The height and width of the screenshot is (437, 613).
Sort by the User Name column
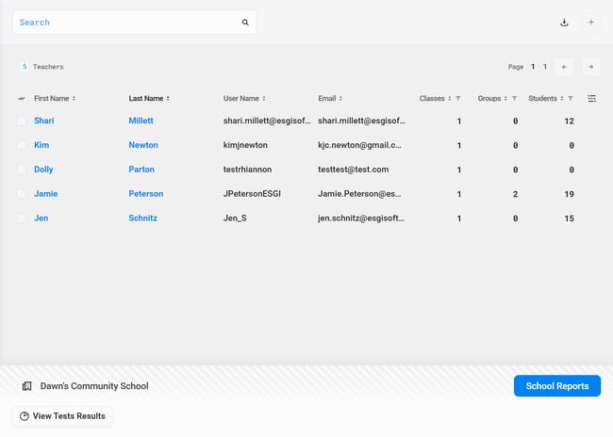[x=244, y=98]
